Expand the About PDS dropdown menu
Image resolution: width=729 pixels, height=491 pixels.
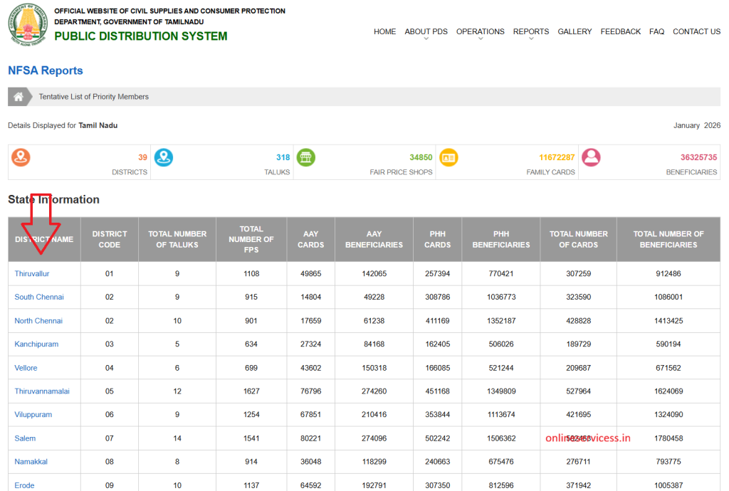426,32
